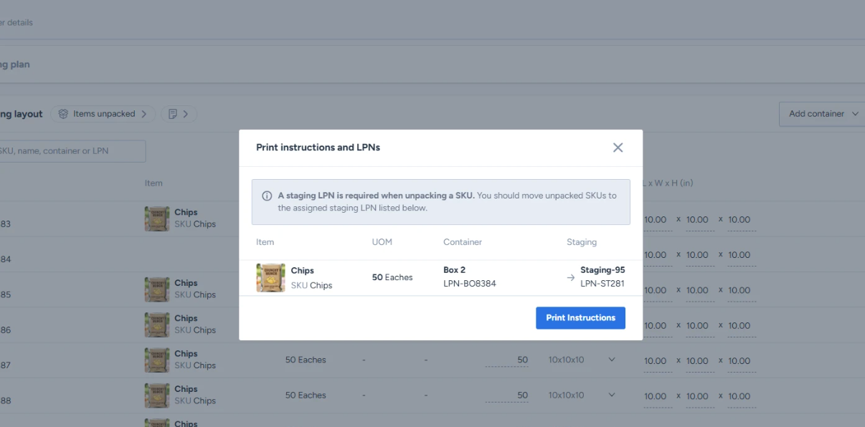The width and height of the screenshot is (865, 427).
Task: Click the info icon in the staging LPN notice
Action: pyautogui.click(x=267, y=196)
